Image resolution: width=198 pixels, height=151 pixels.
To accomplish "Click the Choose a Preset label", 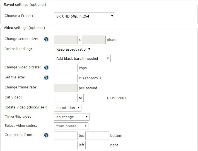I will 19,16.
